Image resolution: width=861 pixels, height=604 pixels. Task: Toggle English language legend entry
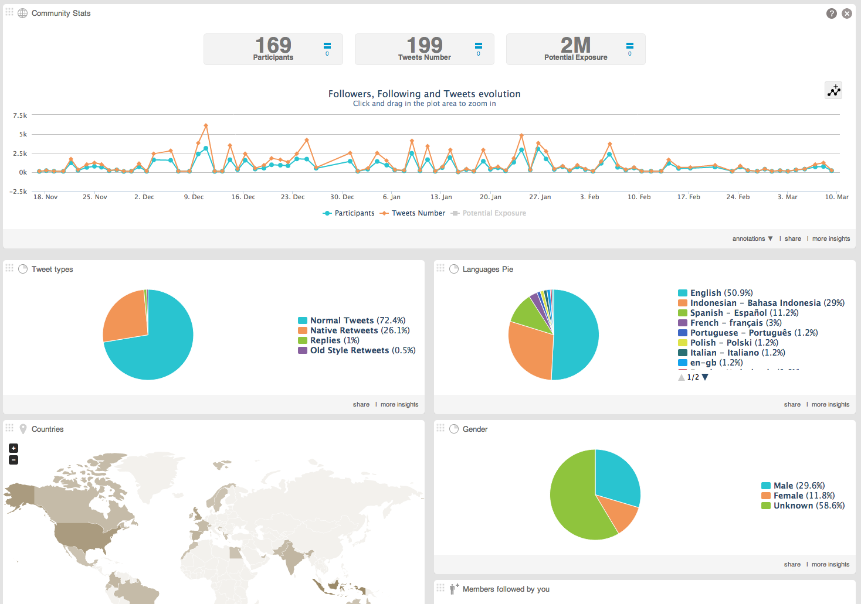[715, 293]
